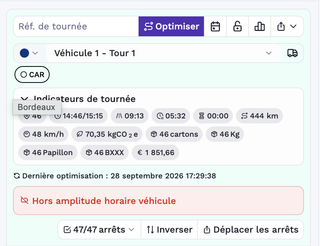Viewport: 320px width, 246px height.
Task: Click the Inverser button
Action: click(170, 230)
